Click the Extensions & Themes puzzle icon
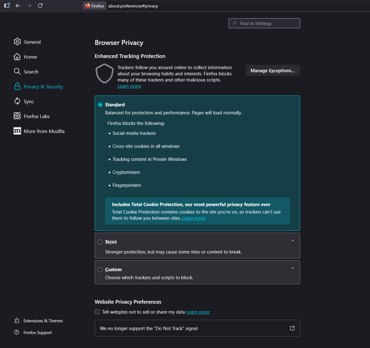Viewport: 370px width, 348px height. [17, 321]
